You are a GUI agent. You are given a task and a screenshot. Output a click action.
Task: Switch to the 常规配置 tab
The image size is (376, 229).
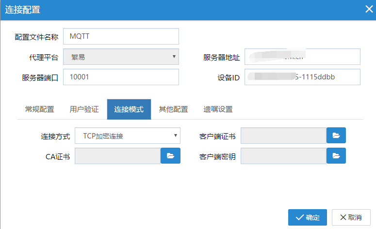tap(39, 109)
